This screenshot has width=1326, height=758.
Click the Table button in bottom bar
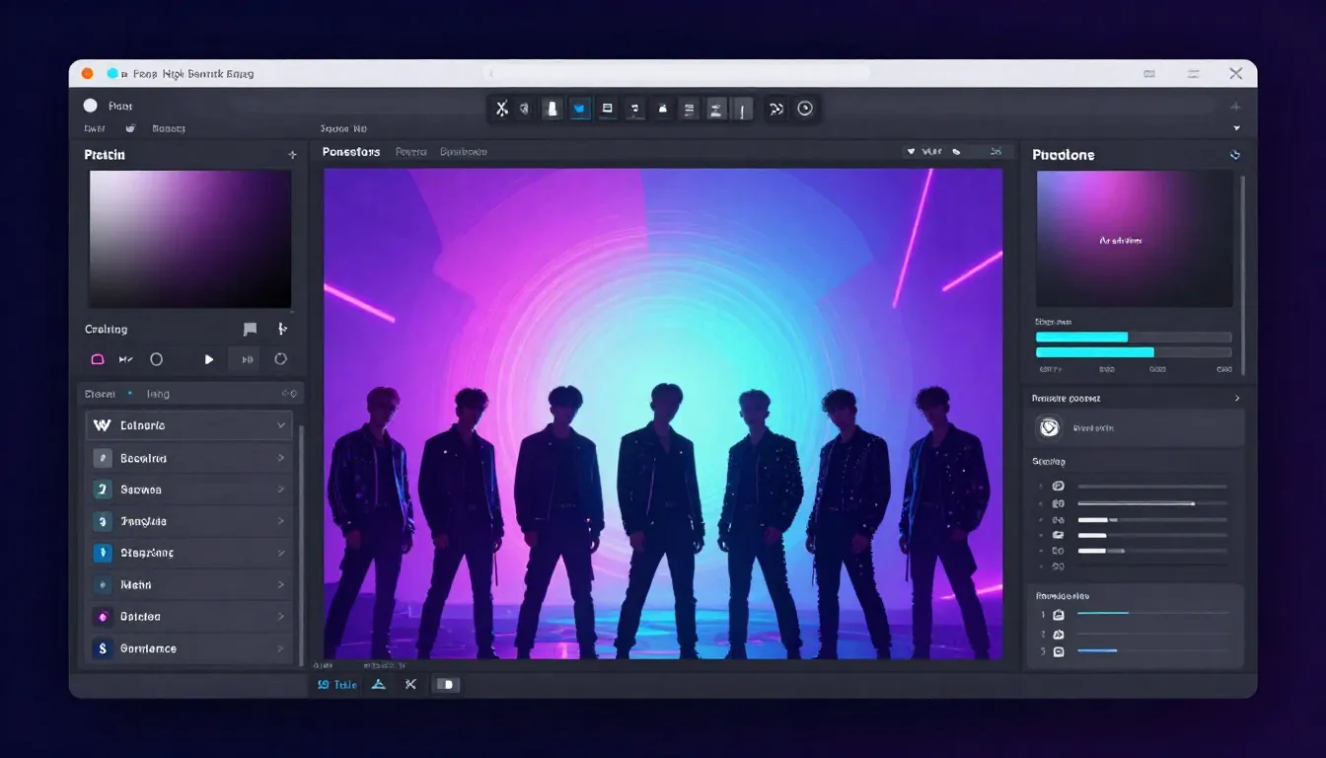click(337, 684)
